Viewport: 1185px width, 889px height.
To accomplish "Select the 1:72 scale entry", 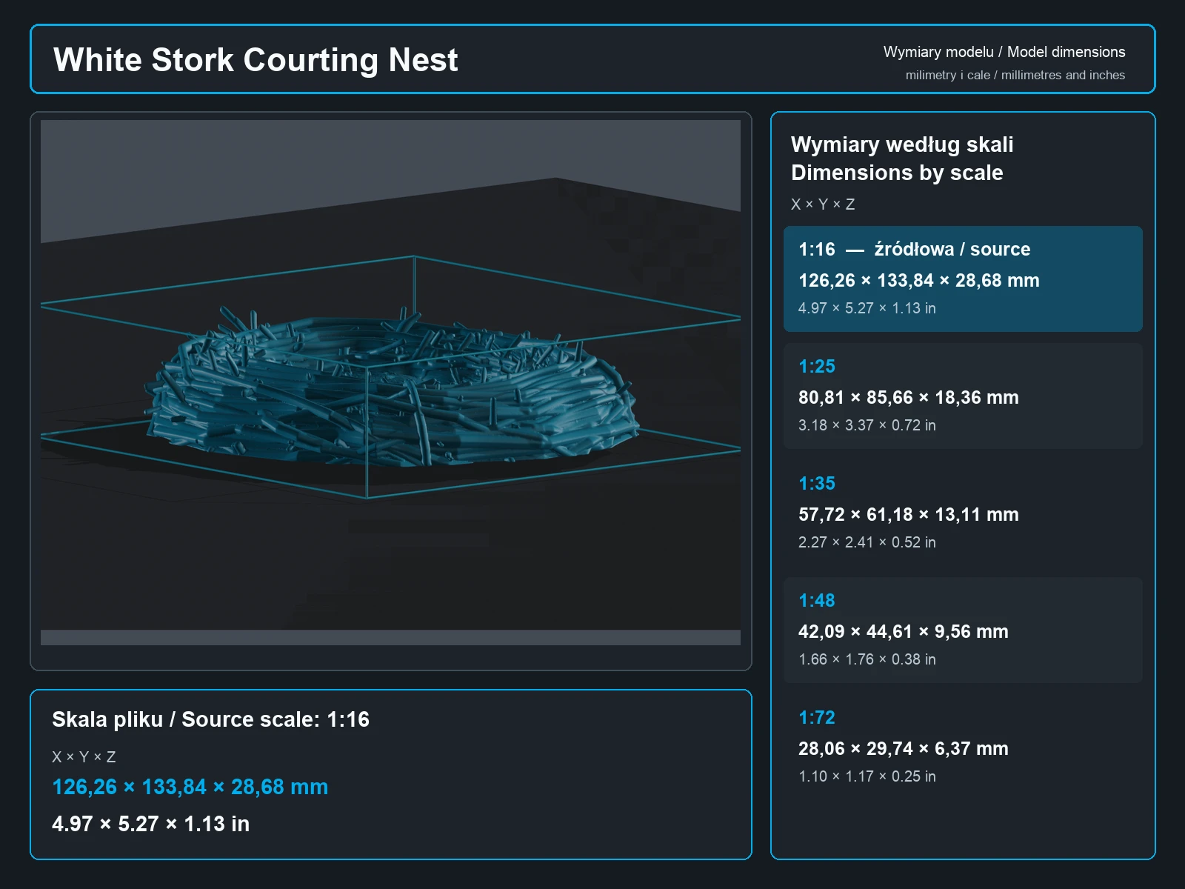I will pos(963,747).
